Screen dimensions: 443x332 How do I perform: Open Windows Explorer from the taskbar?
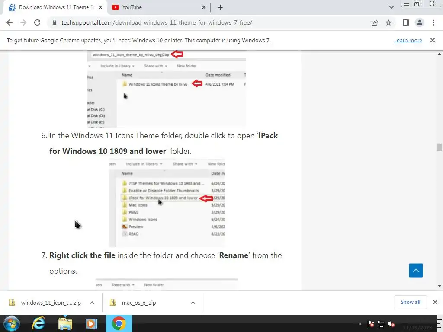coord(65,323)
